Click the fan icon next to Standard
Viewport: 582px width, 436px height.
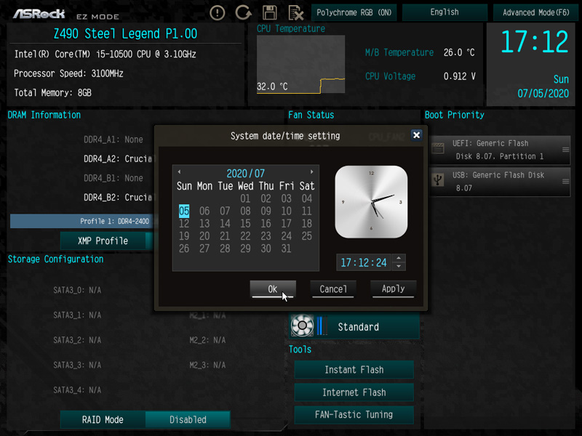[x=302, y=326]
